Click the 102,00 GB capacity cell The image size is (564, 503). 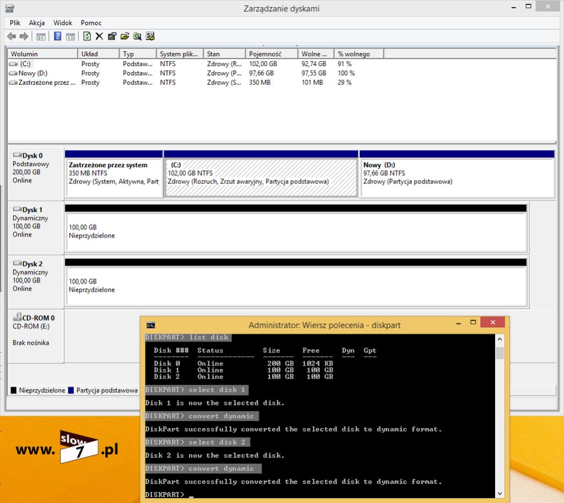point(263,64)
